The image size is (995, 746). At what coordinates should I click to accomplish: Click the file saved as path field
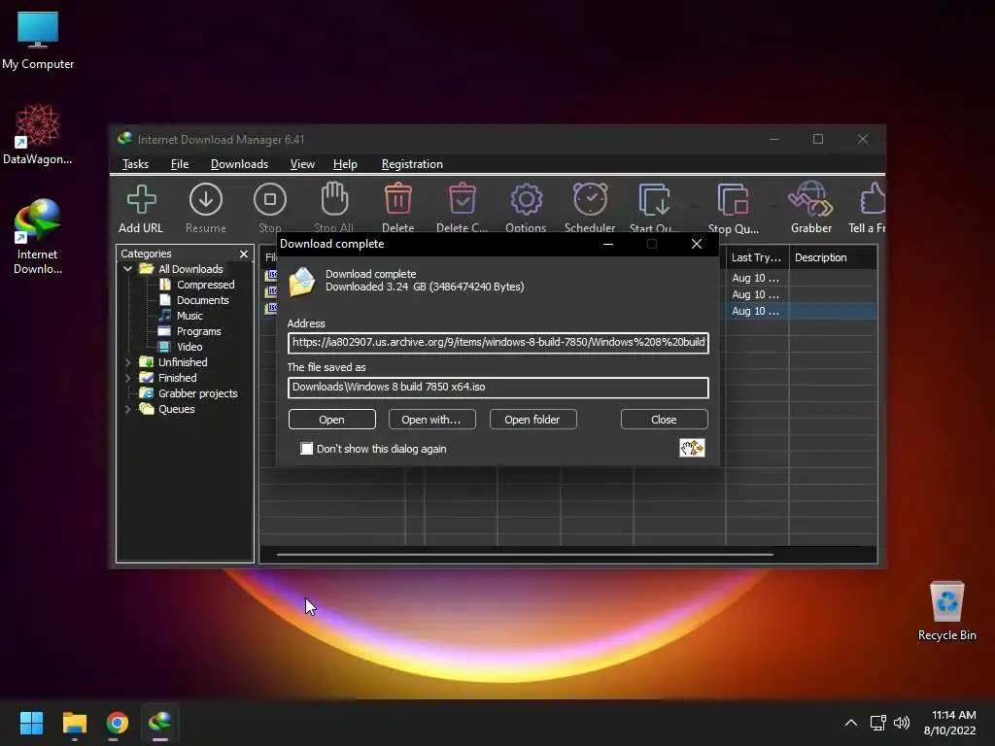click(498, 387)
